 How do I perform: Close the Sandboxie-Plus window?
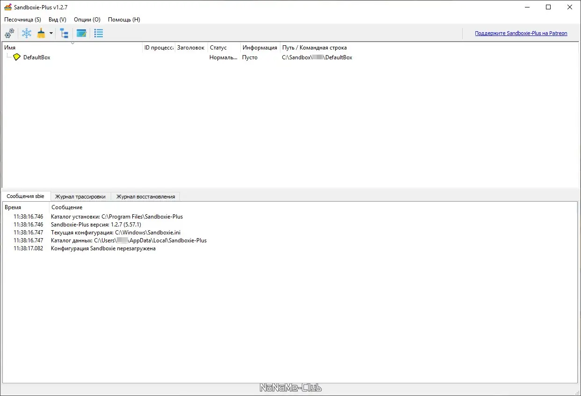[570, 7]
